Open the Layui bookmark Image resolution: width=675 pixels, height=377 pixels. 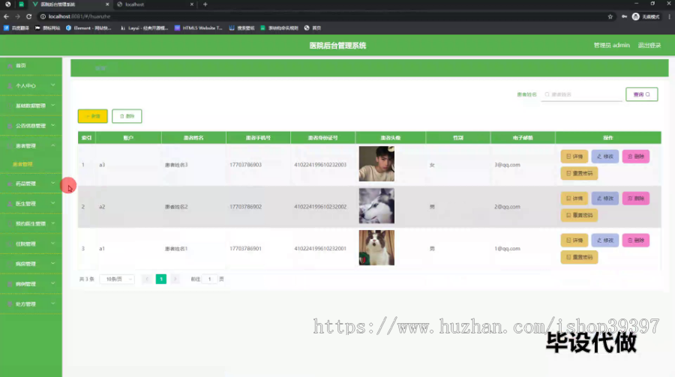click(x=144, y=28)
